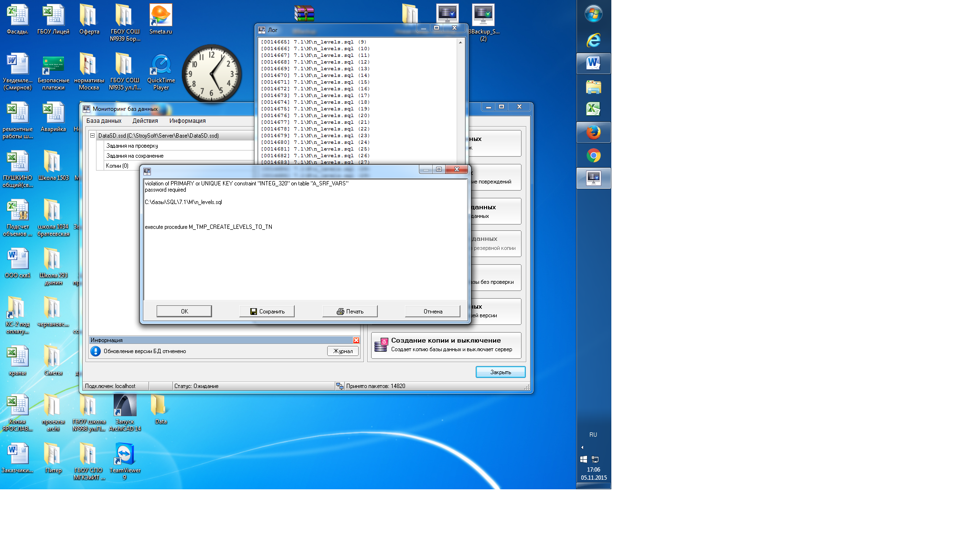Select the Аварийка Excel file icon
This screenshot has width=960, height=560.
[53, 117]
